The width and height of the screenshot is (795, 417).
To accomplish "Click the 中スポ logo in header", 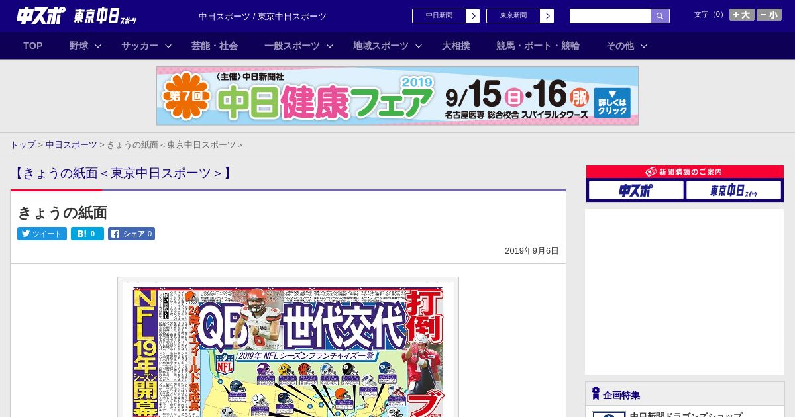I will [x=41, y=15].
